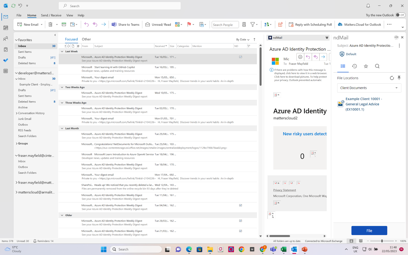The image size is (408, 255).
Task: Click the emoji react icon in reading pane
Action: 300,57
